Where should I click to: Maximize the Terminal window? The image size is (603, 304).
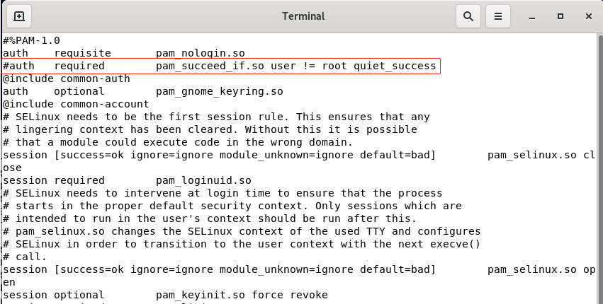560,16
